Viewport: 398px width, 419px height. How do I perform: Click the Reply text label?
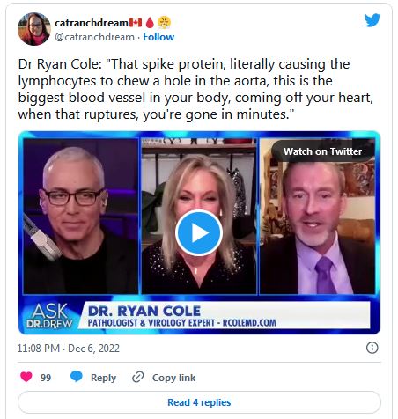[103, 378]
